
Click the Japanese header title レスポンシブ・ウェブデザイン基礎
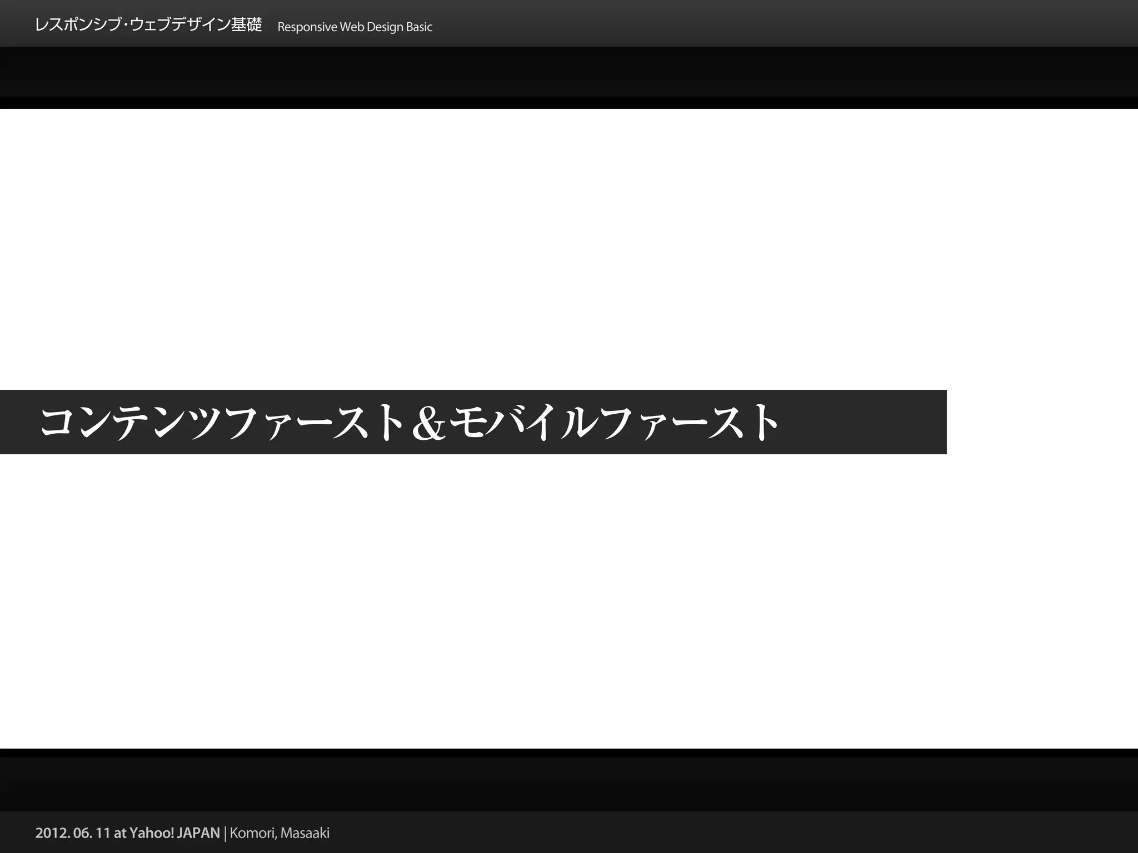(148, 25)
